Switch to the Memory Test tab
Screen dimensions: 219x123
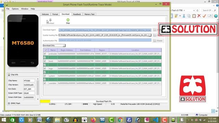click(90, 14)
